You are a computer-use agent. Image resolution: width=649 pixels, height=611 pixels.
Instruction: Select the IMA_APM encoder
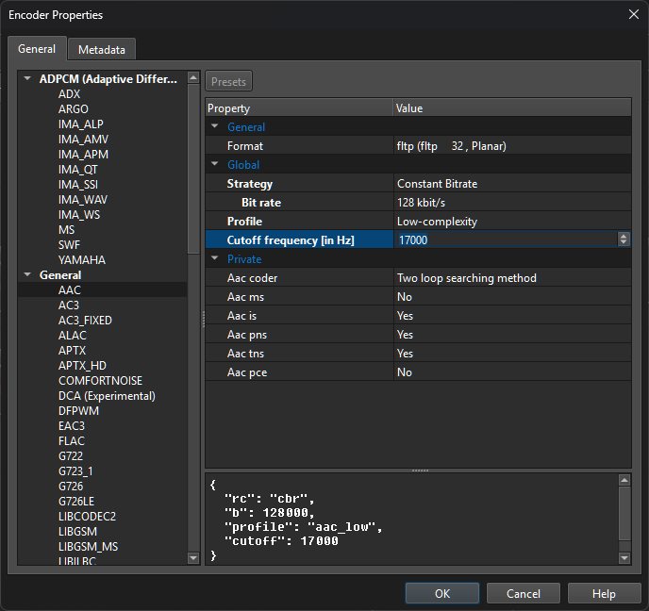point(83,155)
